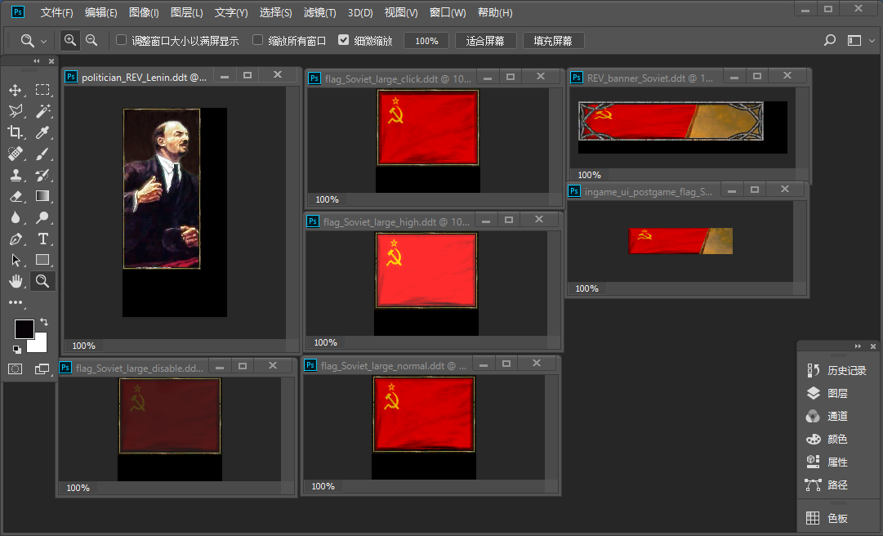Swap foreground and background colors
This screenshot has width=883, height=536.
click(44, 322)
